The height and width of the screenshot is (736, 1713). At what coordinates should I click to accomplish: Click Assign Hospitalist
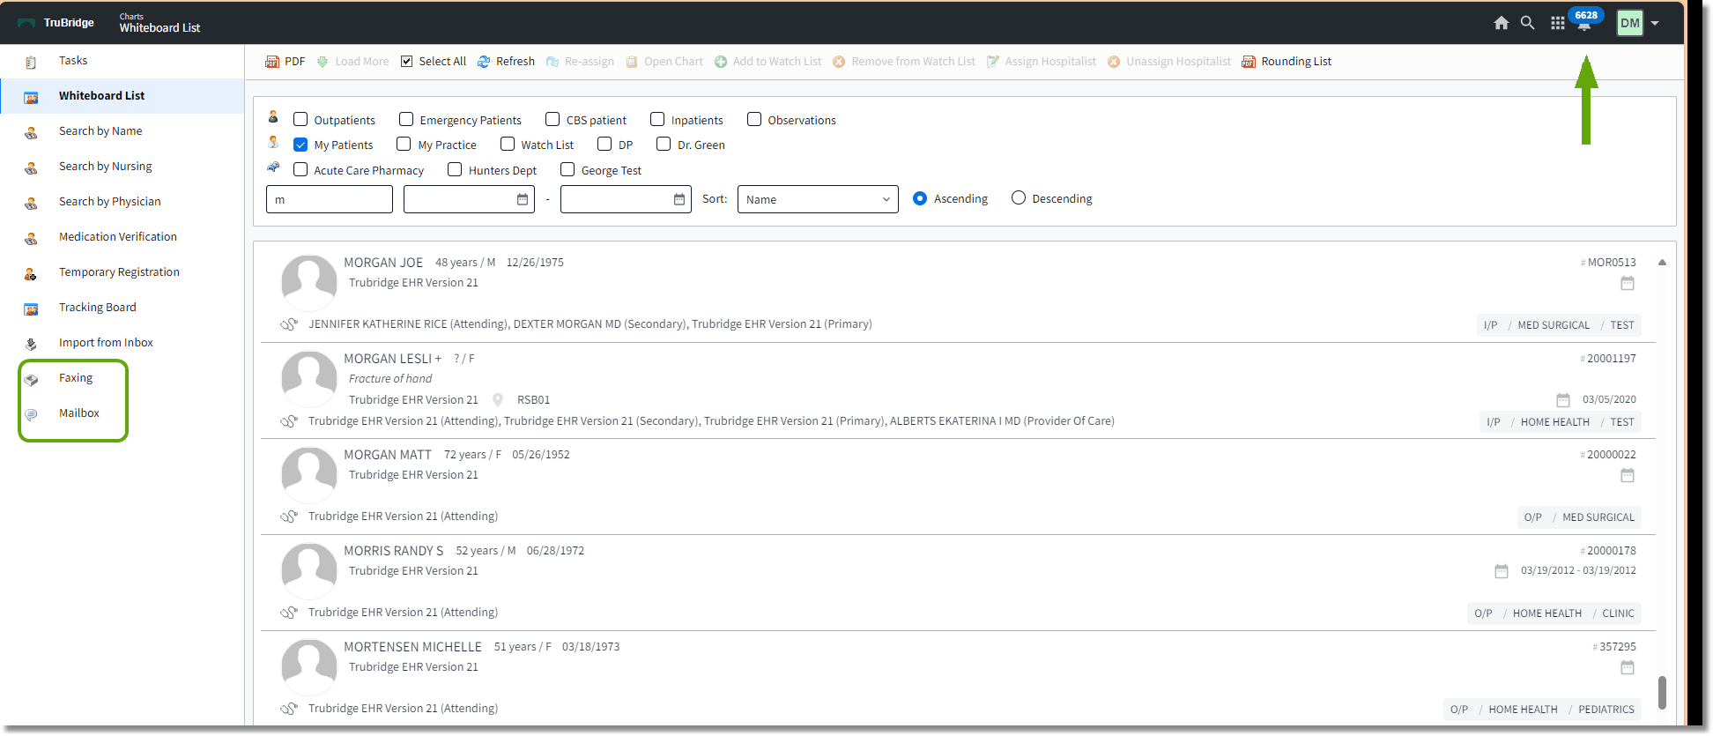click(1042, 62)
